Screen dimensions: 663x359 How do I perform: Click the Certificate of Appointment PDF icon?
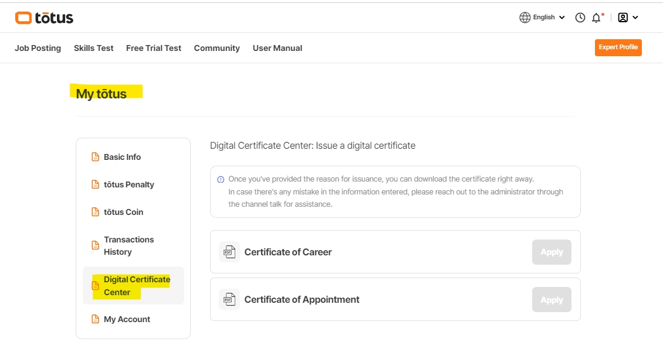pyautogui.click(x=229, y=299)
